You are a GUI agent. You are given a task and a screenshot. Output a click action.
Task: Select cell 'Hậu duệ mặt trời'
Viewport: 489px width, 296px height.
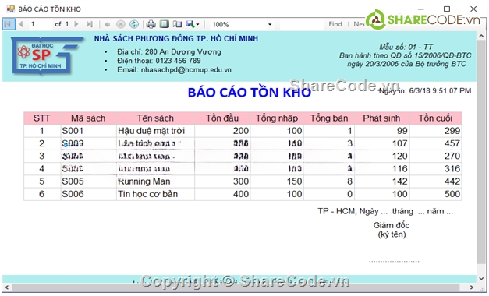[x=155, y=131]
